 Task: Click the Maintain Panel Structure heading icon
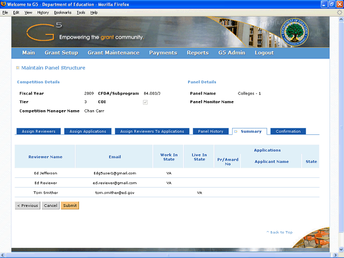18,68
